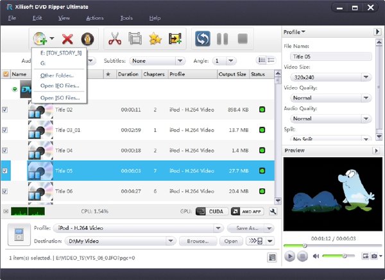385x280 pixels.
Task: Toggle the select-all checkbox in header
Action: (x=5, y=74)
